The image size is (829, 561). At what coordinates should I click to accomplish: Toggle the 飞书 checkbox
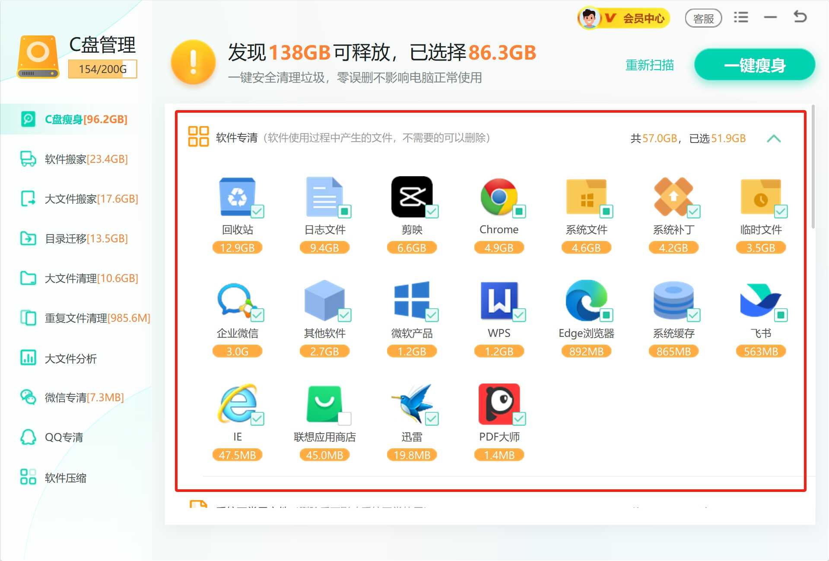[x=781, y=315]
